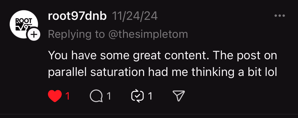298x118 pixels.
Task: Click the 11/24/24 post date
Action: pyautogui.click(x=135, y=16)
